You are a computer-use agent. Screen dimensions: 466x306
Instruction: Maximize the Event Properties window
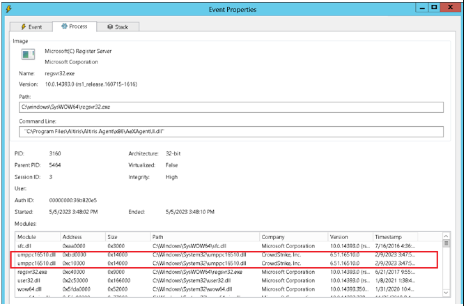click(433, 8)
